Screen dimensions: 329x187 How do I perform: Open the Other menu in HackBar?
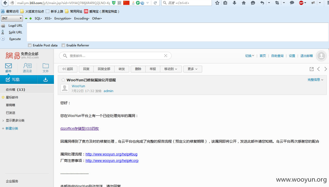(97, 18)
